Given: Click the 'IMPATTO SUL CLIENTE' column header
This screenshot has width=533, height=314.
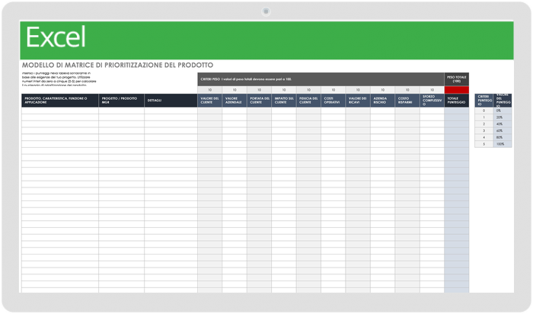Looking at the screenshot, I should (x=284, y=101).
